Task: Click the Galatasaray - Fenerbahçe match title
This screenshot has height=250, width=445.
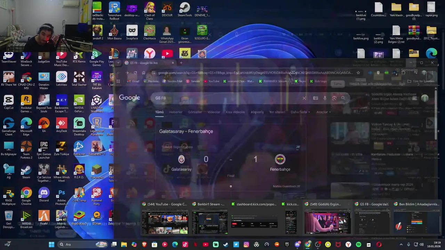Action: pyautogui.click(x=186, y=131)
